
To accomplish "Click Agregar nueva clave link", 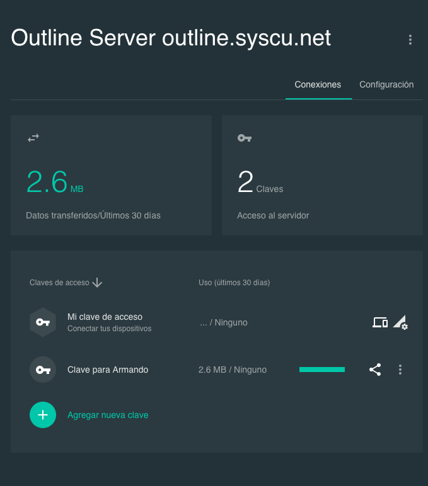I will pyautogui.click(x=108, y=415).
